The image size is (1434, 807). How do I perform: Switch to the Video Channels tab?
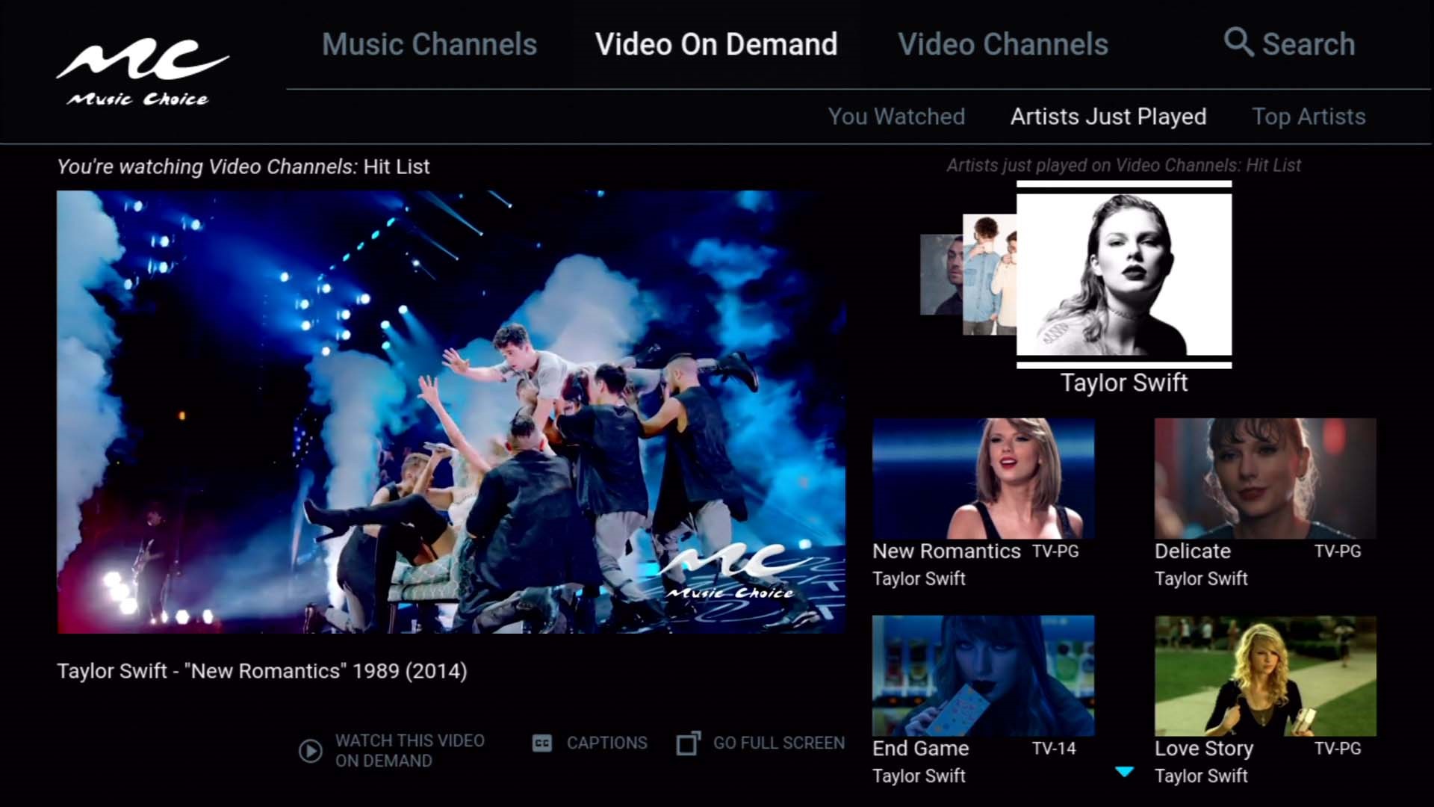(1002, 44)
